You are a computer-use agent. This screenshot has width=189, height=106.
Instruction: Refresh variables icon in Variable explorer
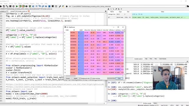[x=121, y=9]
